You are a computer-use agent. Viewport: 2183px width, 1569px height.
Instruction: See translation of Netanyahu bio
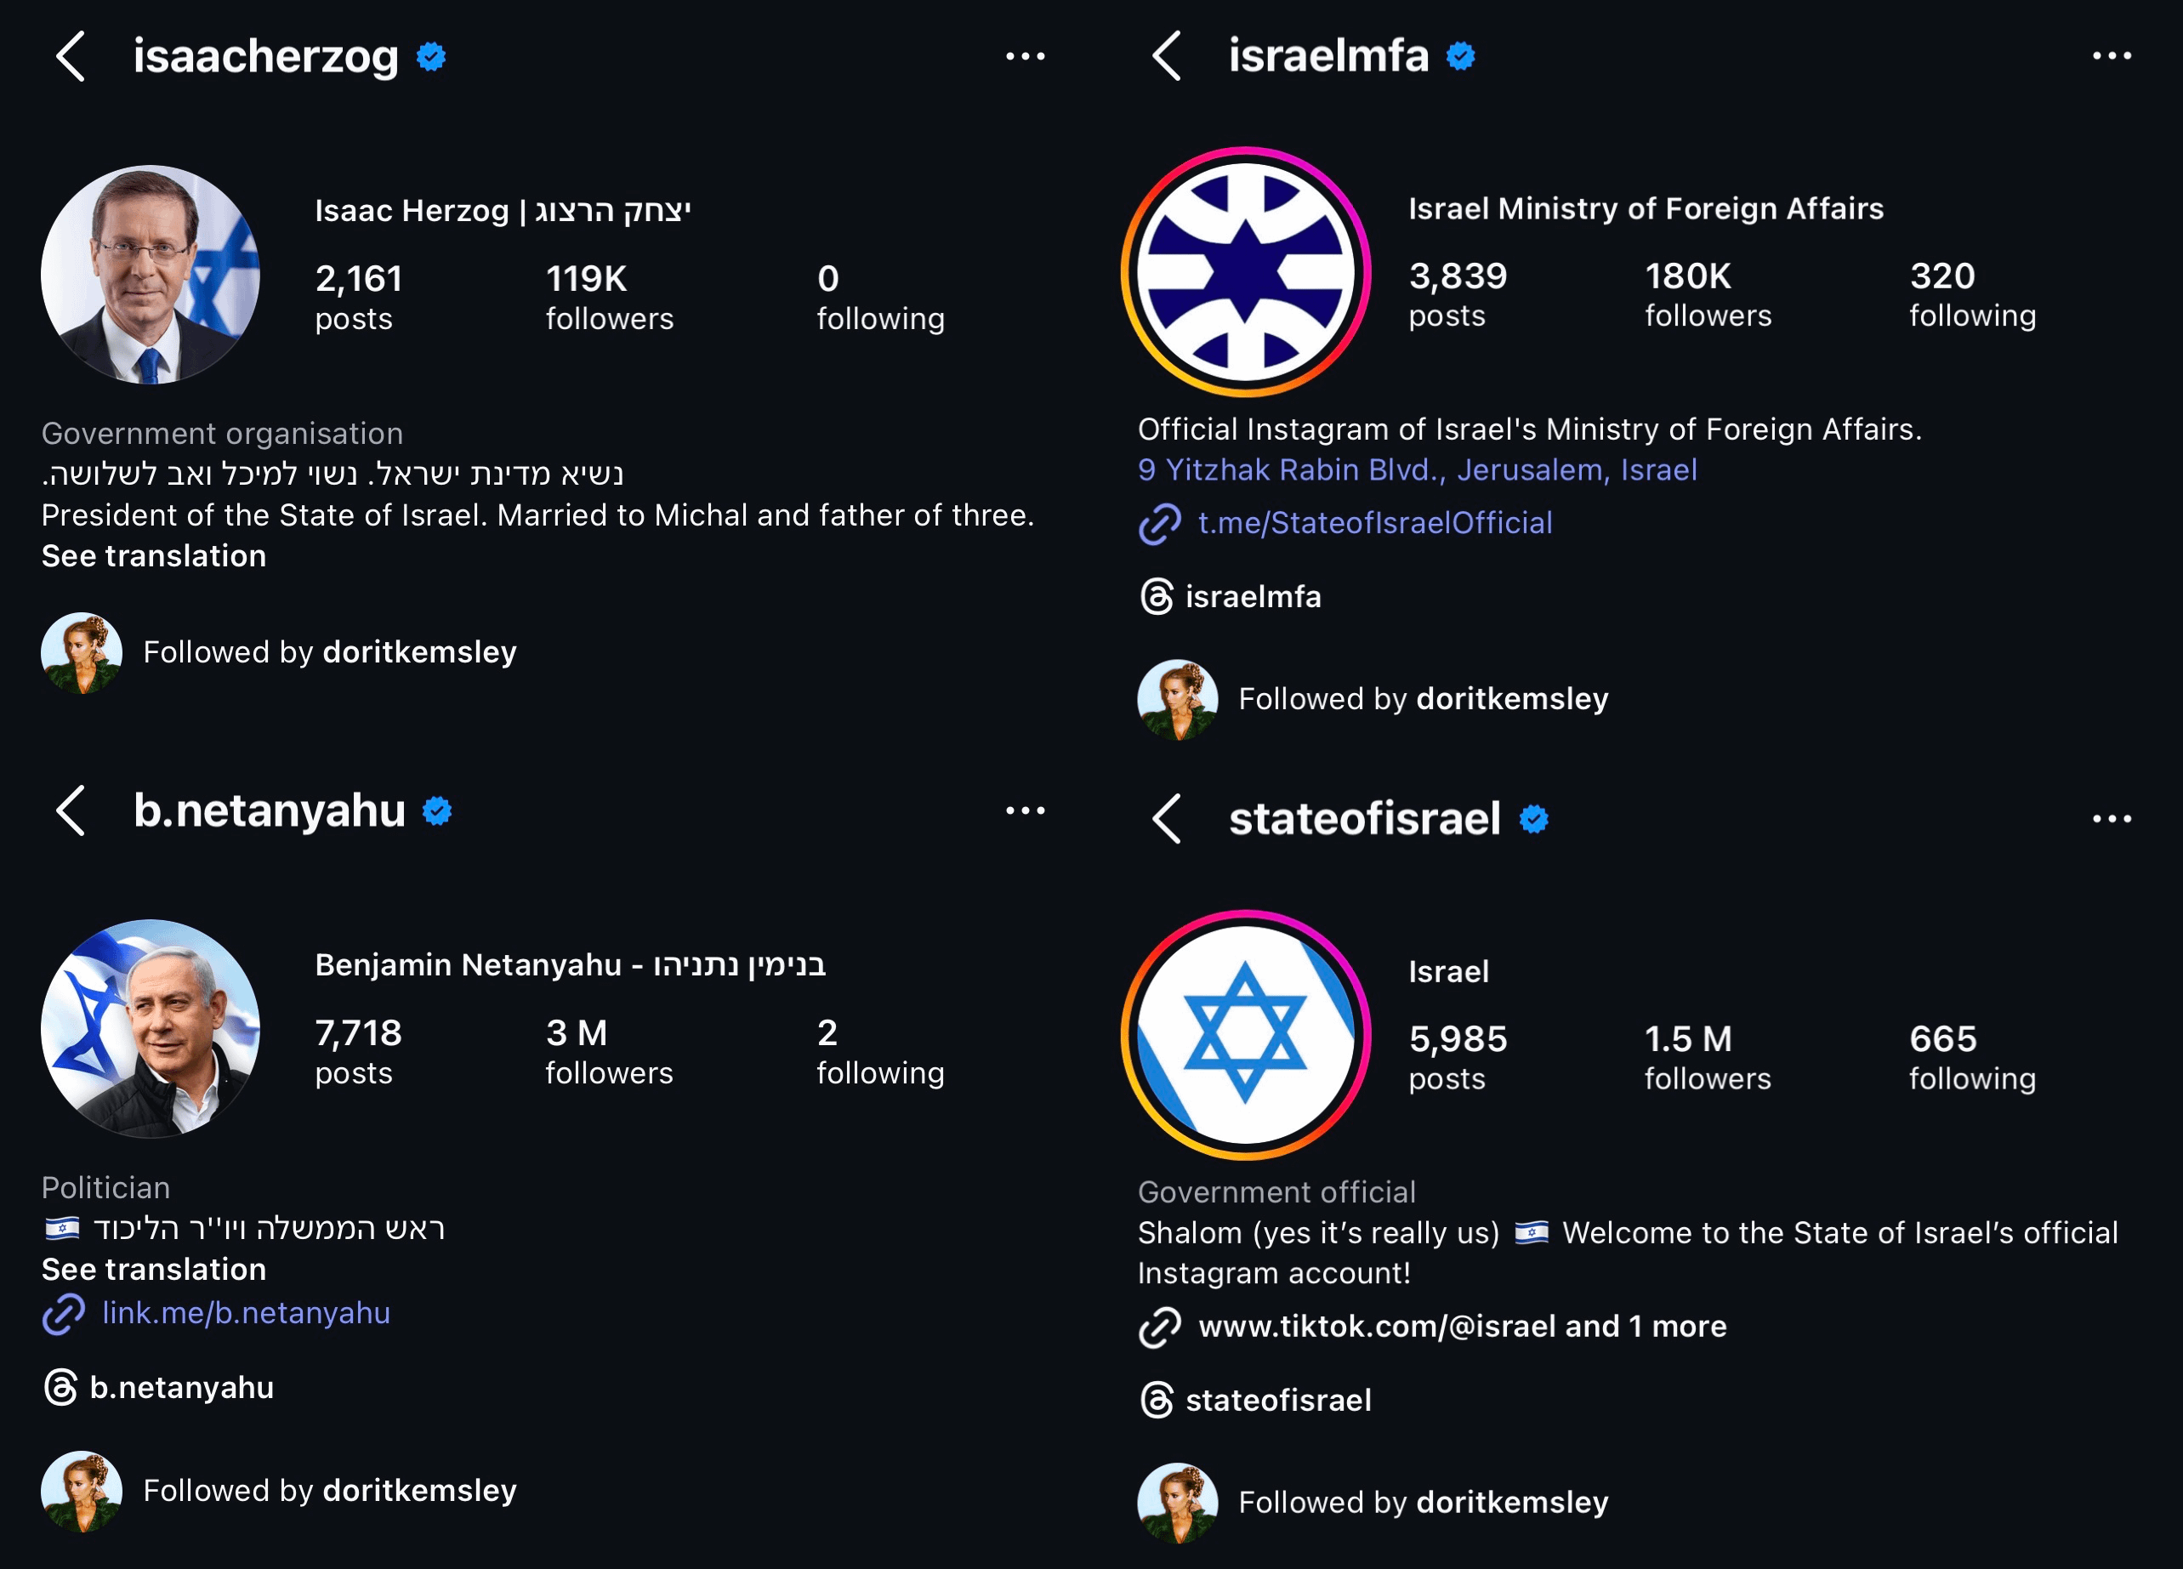(x=154, y=1269)
